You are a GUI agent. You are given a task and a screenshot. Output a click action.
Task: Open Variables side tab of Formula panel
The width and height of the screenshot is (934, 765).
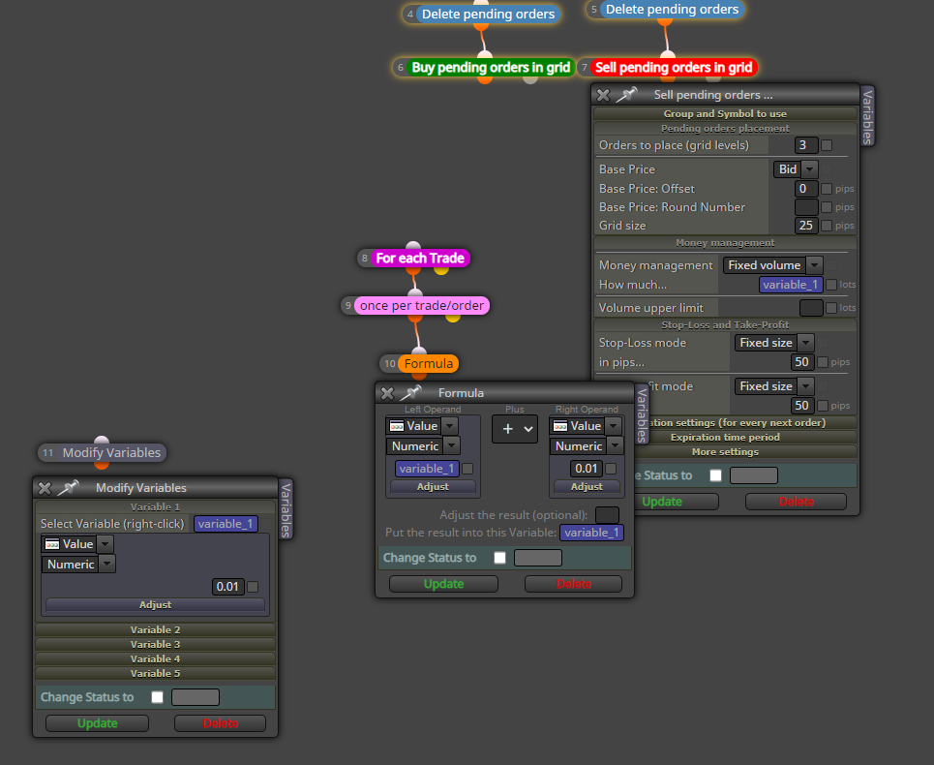tap(642, 414)
